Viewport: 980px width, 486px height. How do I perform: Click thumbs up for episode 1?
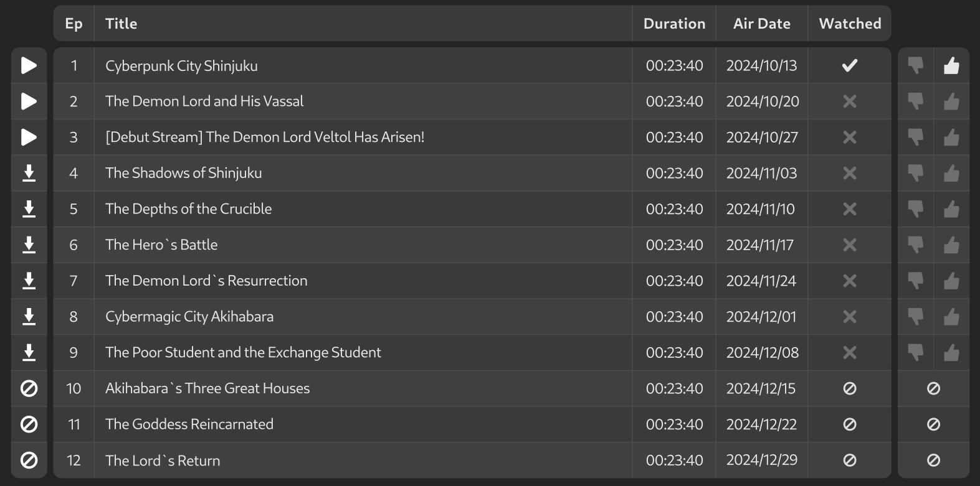tap(951, 65)
